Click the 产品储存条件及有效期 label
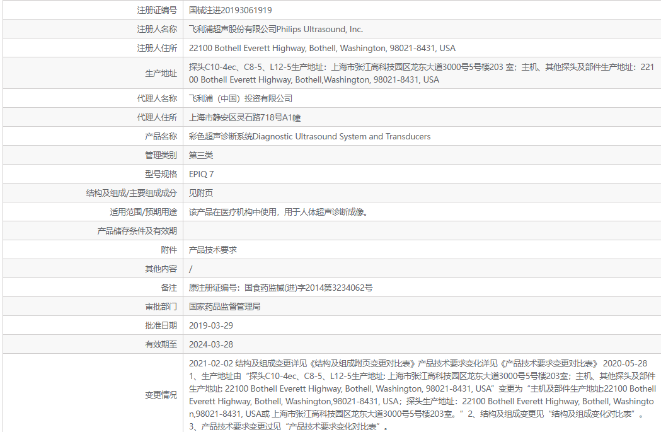The height and width of the screenshot is (432, 661). [137, 231]
